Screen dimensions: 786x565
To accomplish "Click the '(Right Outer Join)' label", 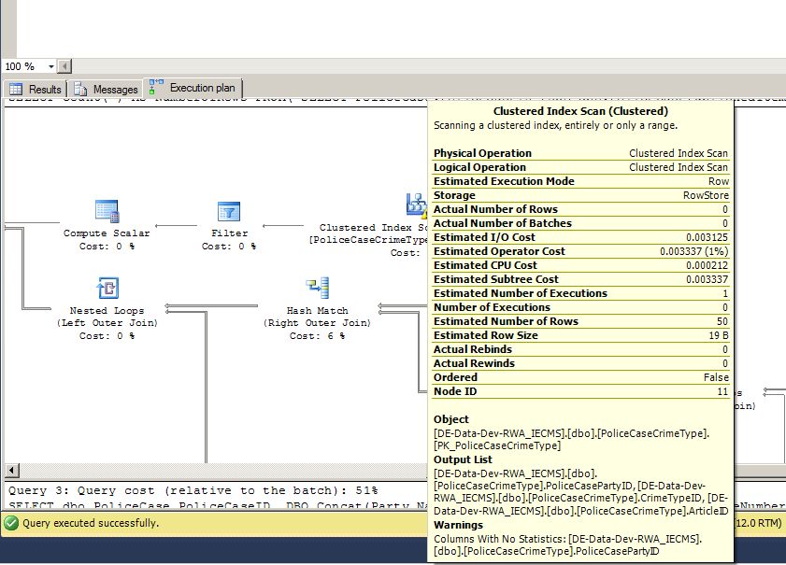I will pos(318,322).
